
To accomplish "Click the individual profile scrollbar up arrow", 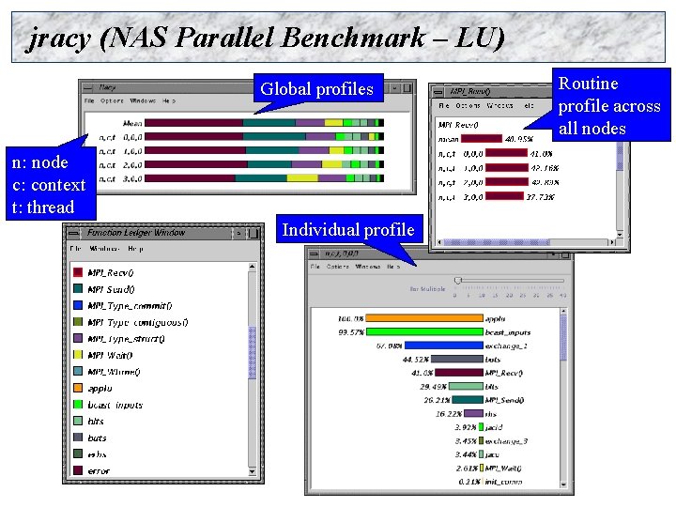I will pyautogui.click(x=563, y=312).
